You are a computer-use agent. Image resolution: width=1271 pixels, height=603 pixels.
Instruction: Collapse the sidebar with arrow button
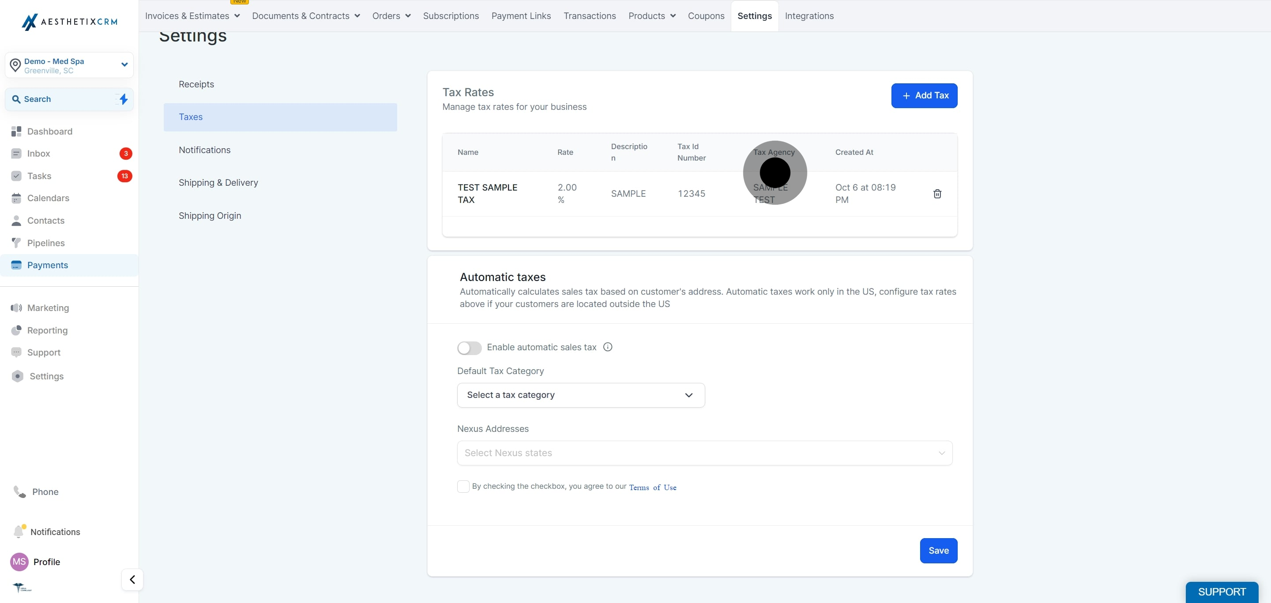[132, 579]
